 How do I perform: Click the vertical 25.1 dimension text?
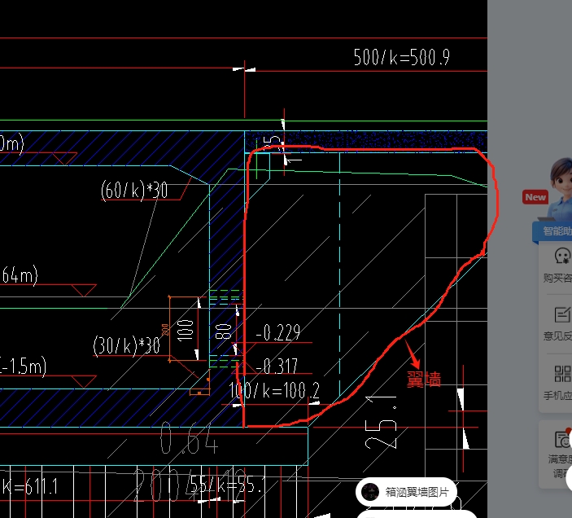pyautogui.click(x=381, y=422)
